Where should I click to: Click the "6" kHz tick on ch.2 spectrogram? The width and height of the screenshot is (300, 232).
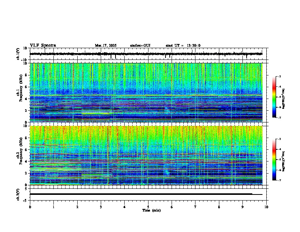pyautogui.click(x=27, y=150)
